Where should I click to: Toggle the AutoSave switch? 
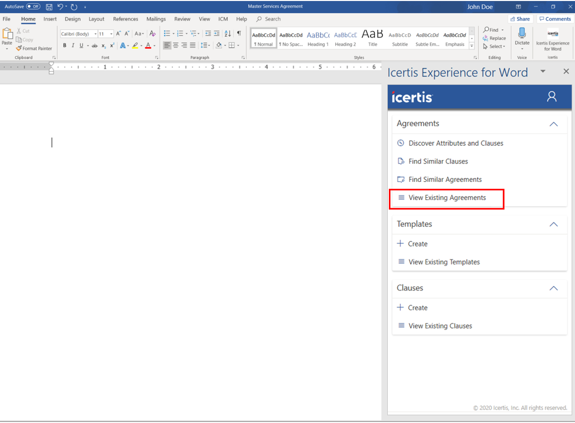pos(33,6)
